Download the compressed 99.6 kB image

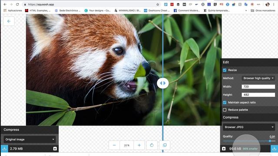tap(274, 149)
